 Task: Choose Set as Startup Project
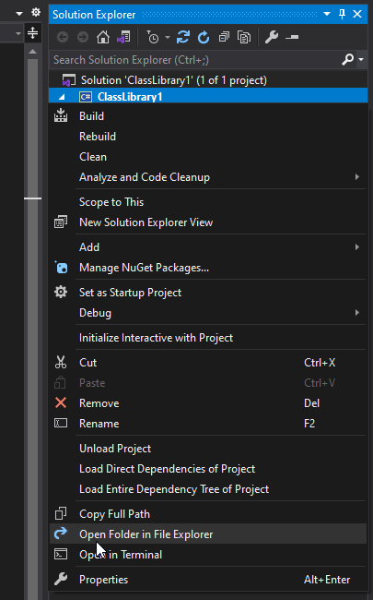point(208,293)
